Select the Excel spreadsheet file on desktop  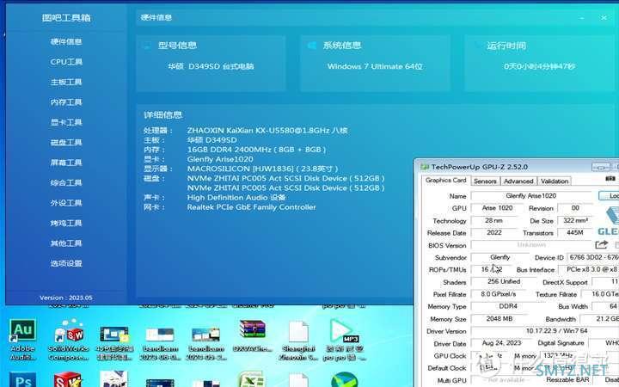(x=252, y=380)
